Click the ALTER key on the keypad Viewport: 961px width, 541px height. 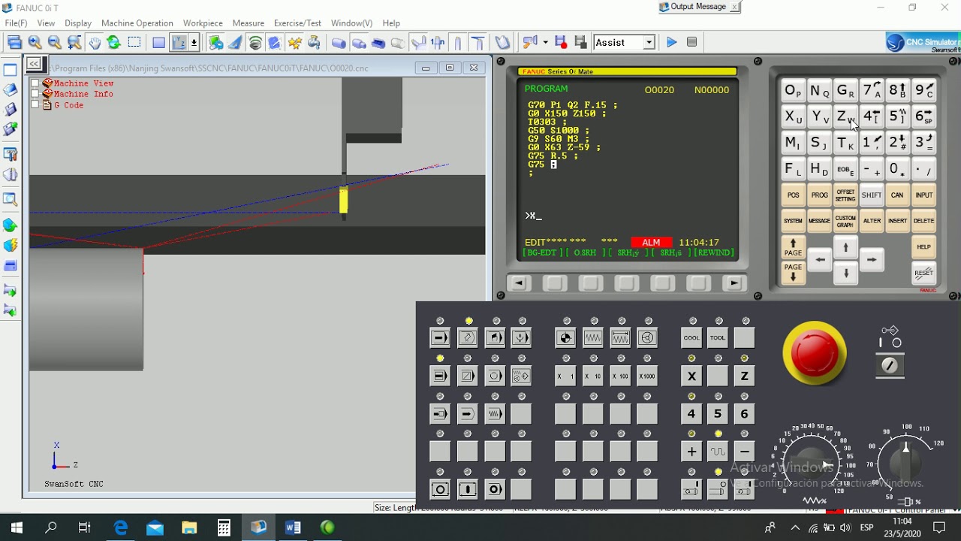coord(872,221)
